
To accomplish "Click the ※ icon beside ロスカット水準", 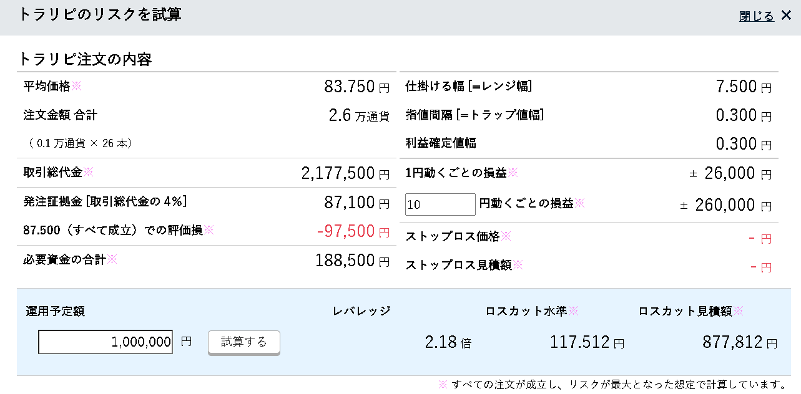I will tap(573, 310).
